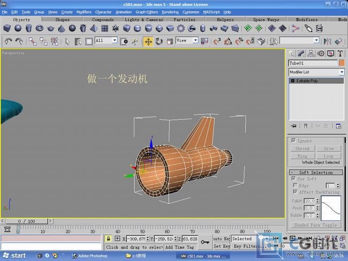Adjust the Falloff spinner arrows
Viewport: 348px width, 261px height.
(x=317, y=201)
